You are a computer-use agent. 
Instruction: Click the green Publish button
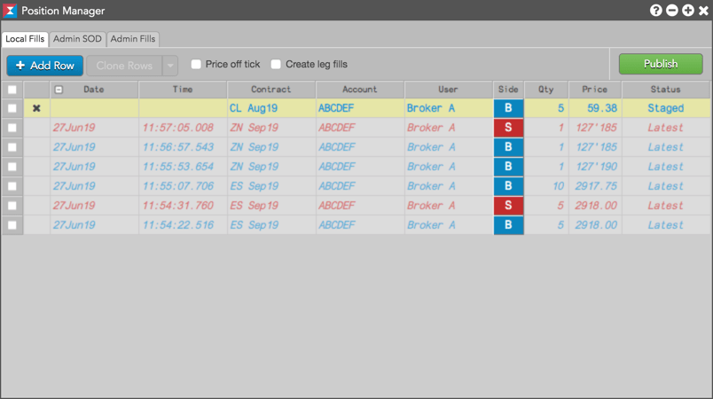[661, 64]
